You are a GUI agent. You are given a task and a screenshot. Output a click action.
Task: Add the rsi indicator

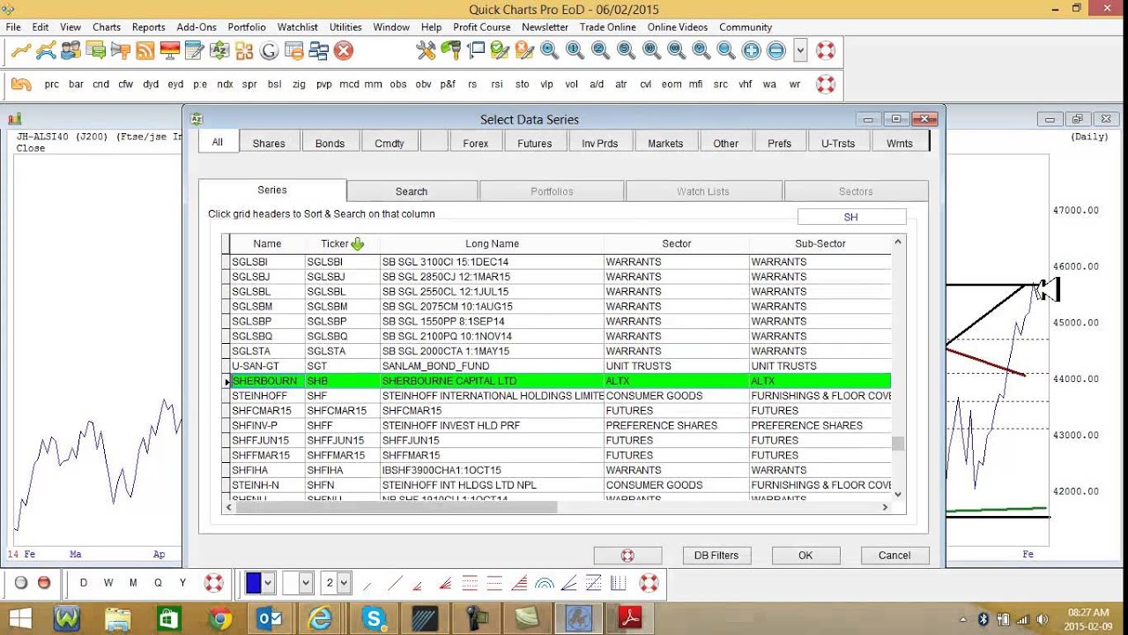(x=497, y=85)
